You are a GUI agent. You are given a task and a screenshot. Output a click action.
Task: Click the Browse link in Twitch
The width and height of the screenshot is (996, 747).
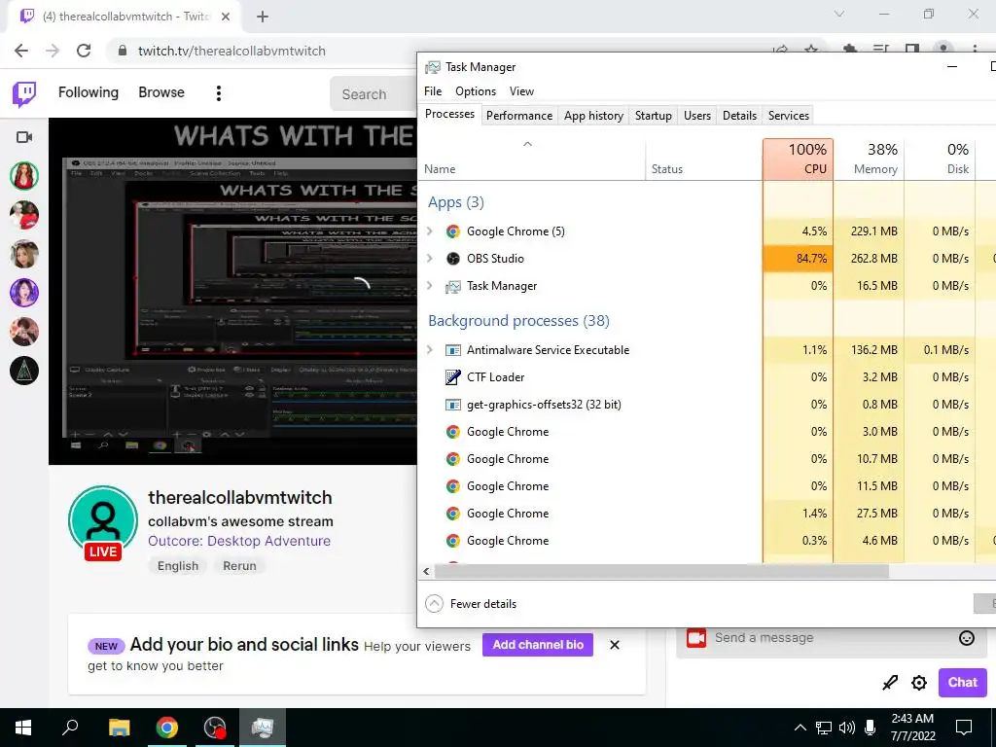tap(161, 92)
